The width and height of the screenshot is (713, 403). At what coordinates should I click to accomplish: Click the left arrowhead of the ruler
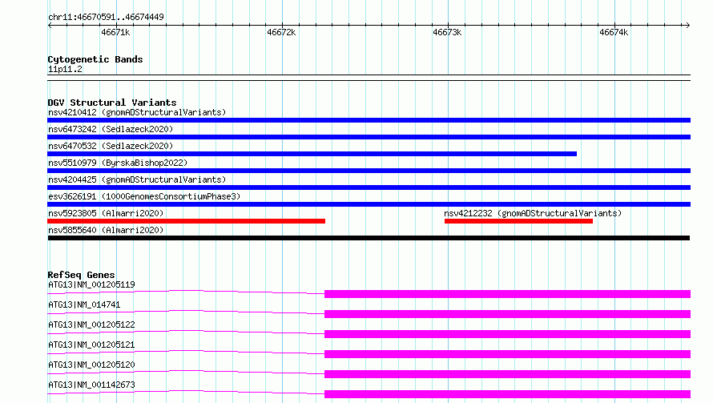50,25
